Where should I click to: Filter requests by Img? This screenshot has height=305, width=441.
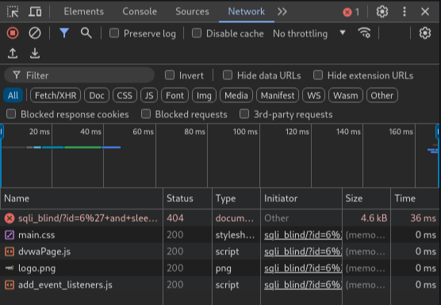tap(204, 96)
